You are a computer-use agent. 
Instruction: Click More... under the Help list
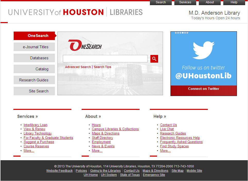point(165,150)
